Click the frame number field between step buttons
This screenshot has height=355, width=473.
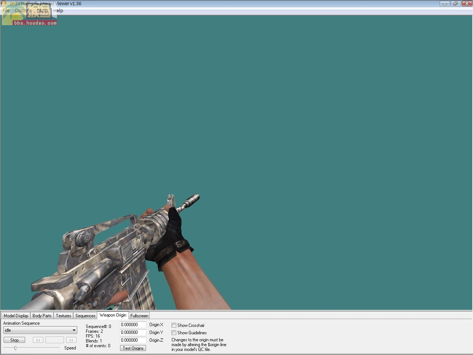click(55, 340)
